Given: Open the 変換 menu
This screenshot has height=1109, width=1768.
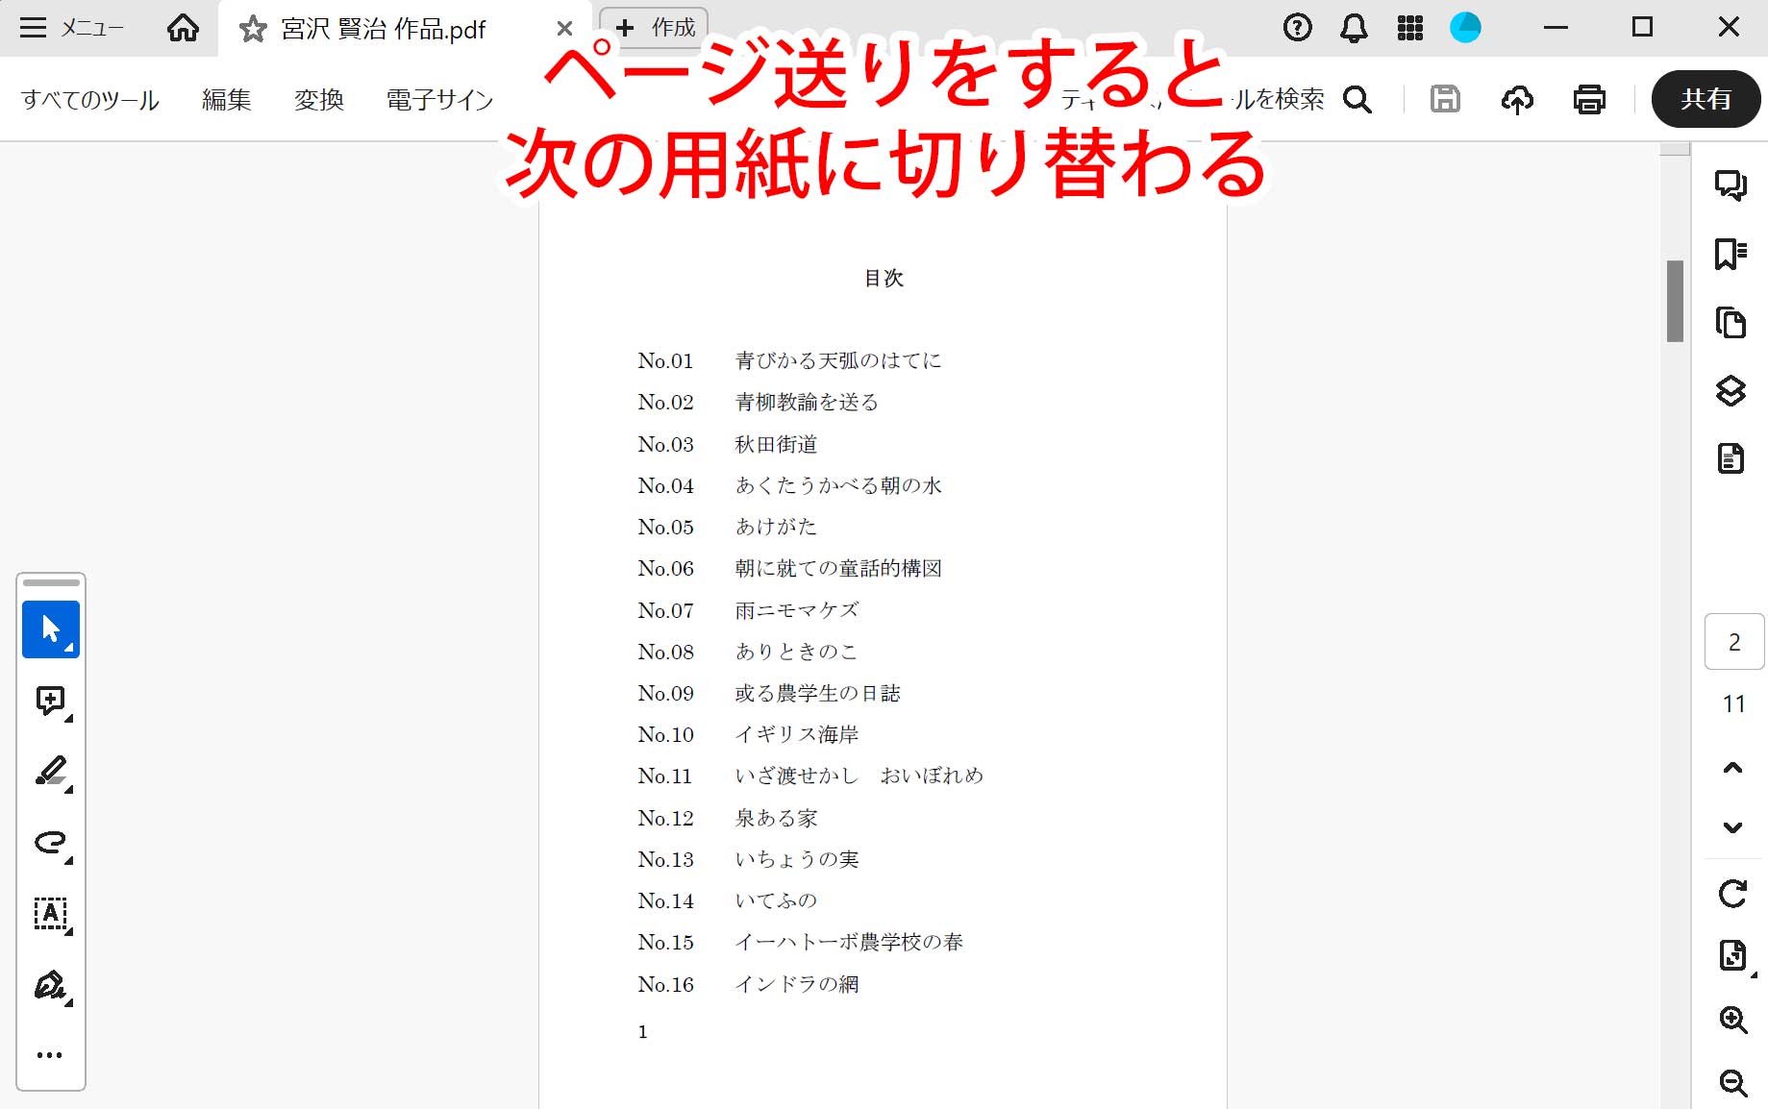Looking at the screenshot, I should 319,100.
